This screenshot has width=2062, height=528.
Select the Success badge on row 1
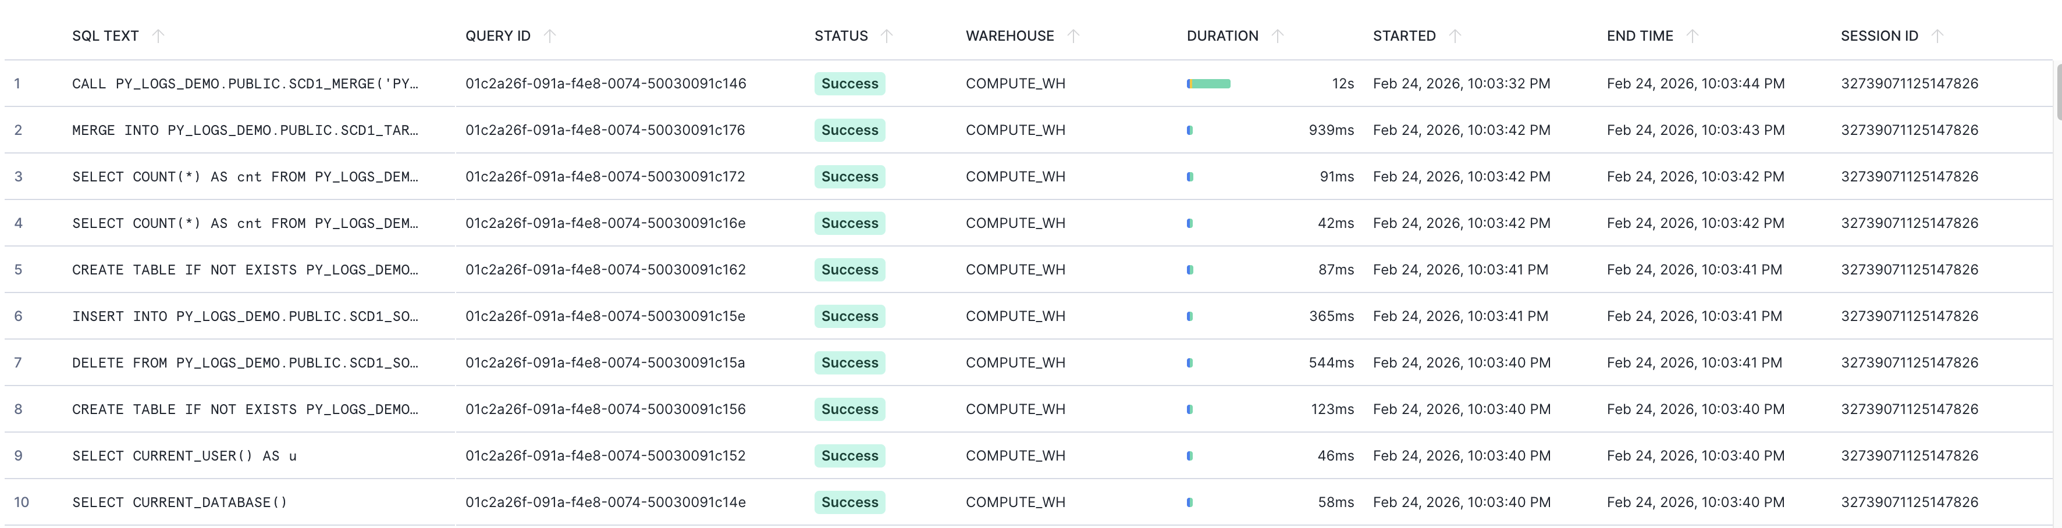pos(849,83)
